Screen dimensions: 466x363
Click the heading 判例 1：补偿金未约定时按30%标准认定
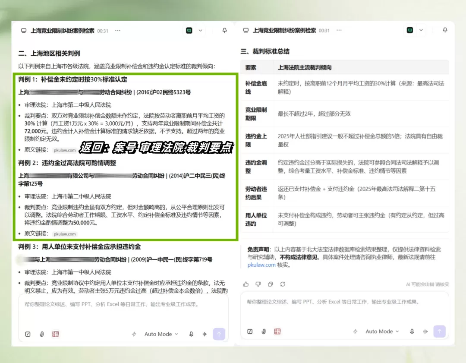point(73,79)
